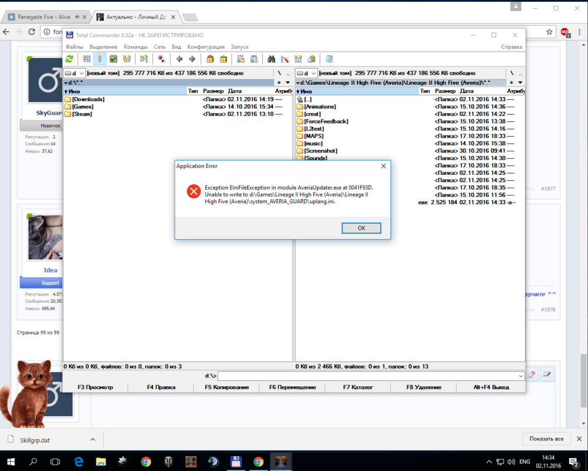Click the Back arrow toolbar icon
The width and height of the screenshot is (588, 471).
click(x=179, y=59)
